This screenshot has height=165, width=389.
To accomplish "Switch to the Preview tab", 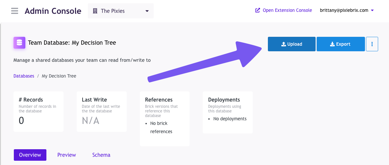I will 66,155.
